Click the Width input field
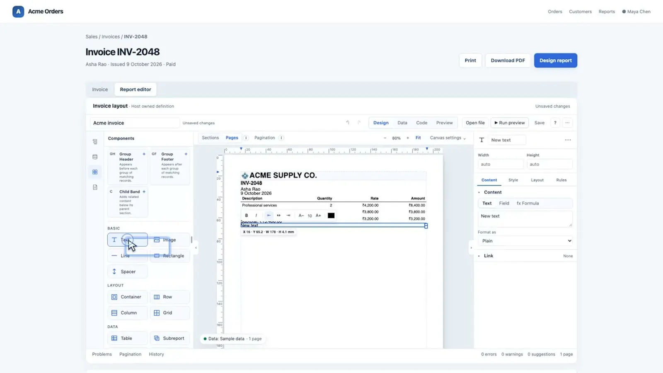 [501, 165]
